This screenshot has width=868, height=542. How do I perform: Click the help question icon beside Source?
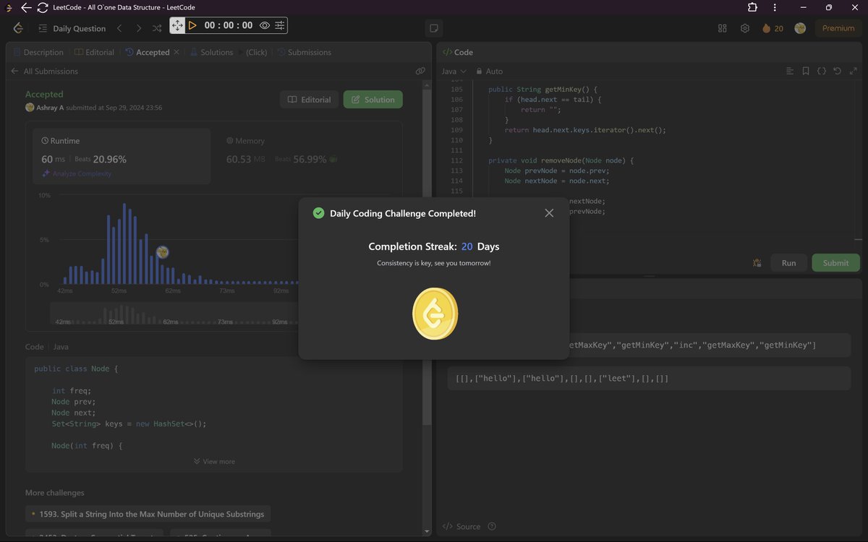(x=492, y=526)
